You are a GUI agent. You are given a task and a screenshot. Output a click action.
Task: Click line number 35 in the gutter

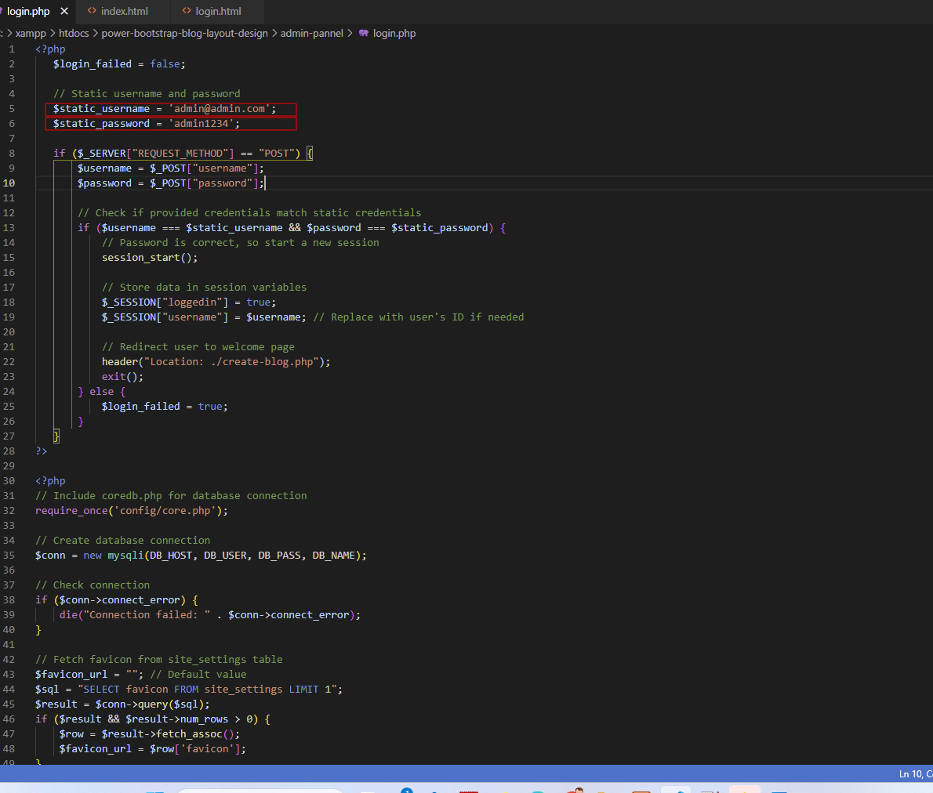pos(9,555)
